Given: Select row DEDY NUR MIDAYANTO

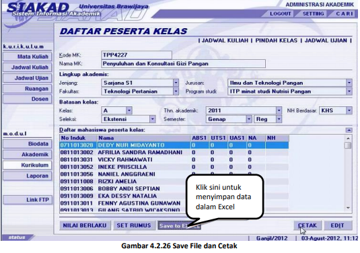Looking at the screenshot, I should pyautogui.click(x=174, y=145).
